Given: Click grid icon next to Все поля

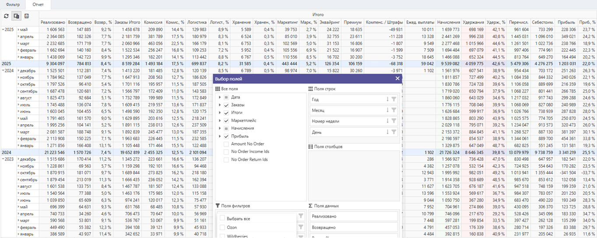Looking at the screenshot, I should [x=218, y=89].
